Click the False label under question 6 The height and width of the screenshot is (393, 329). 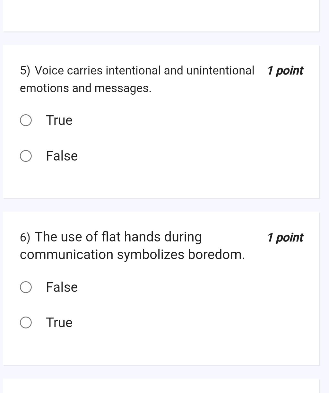pyautogui.click(x=62, y=287)
